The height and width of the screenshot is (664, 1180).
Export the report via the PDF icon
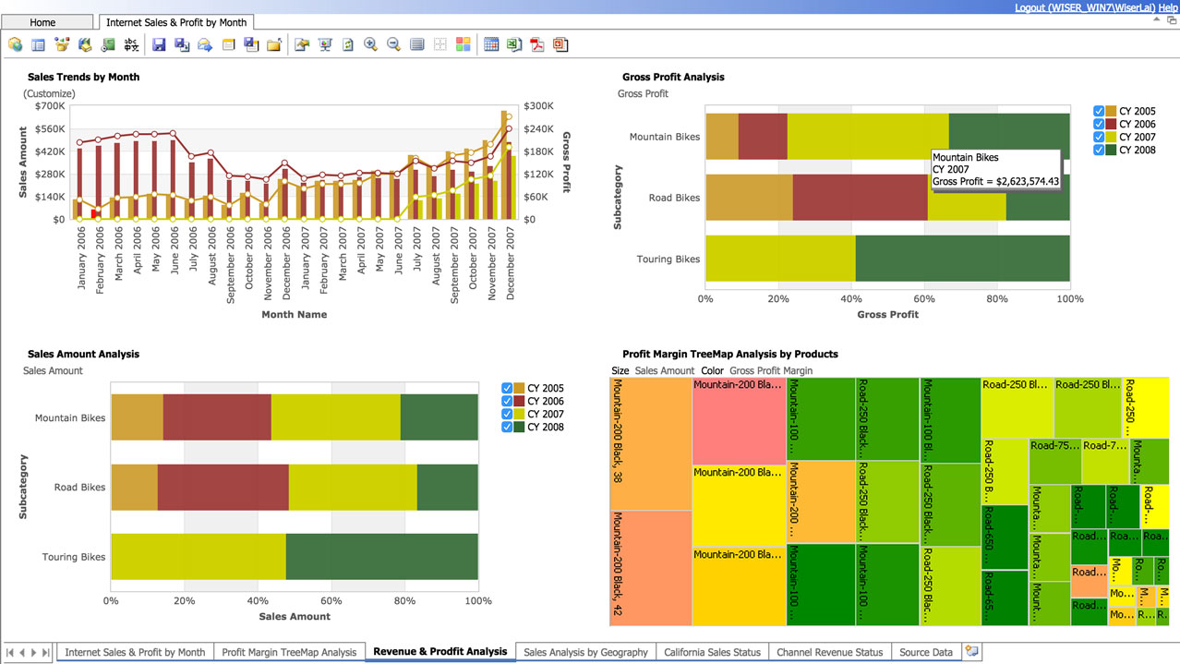[538, 43]
